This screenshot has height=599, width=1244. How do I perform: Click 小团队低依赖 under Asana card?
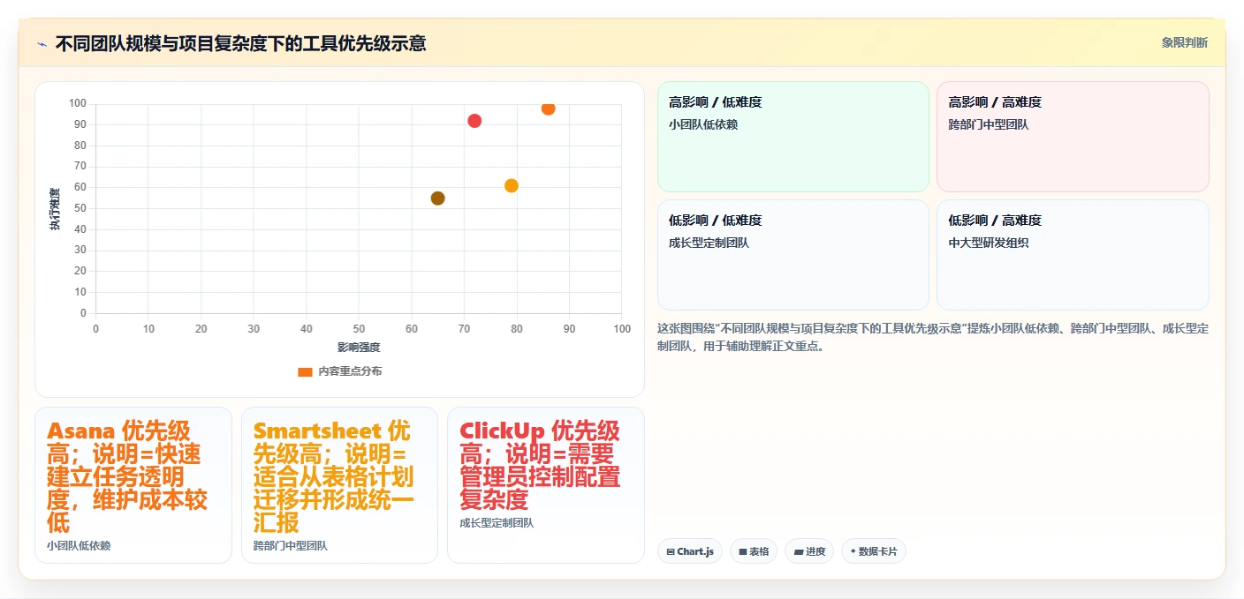[x=79, y=546]
